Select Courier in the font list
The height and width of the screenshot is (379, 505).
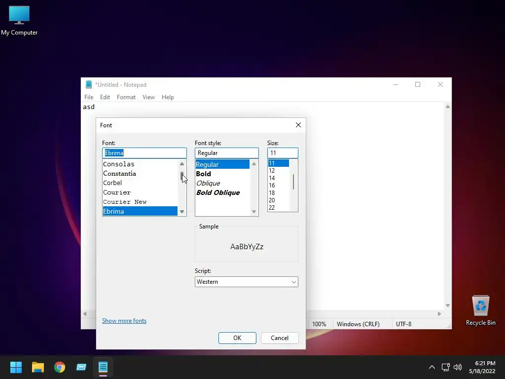[140, 192]
